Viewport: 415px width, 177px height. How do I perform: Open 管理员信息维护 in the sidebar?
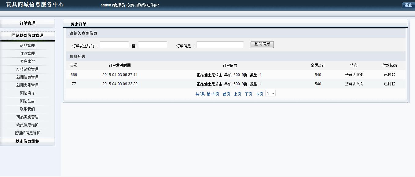(x=28, y=133)
